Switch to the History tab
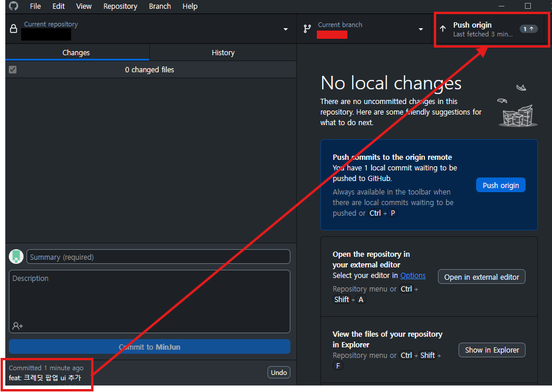 223,52
